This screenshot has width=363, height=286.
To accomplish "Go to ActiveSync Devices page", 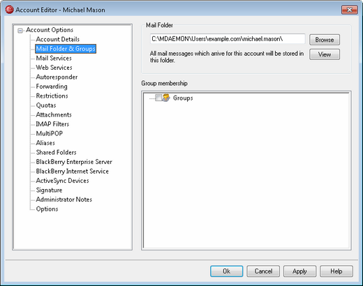I will (x=62, y=181).
